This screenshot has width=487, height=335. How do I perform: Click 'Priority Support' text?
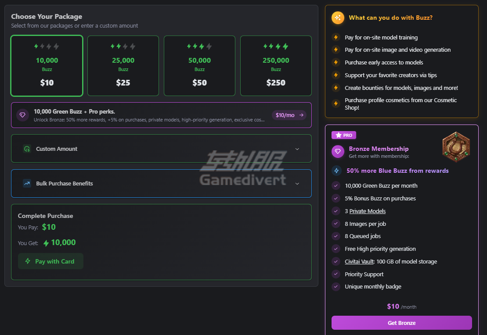coord(364,274)
